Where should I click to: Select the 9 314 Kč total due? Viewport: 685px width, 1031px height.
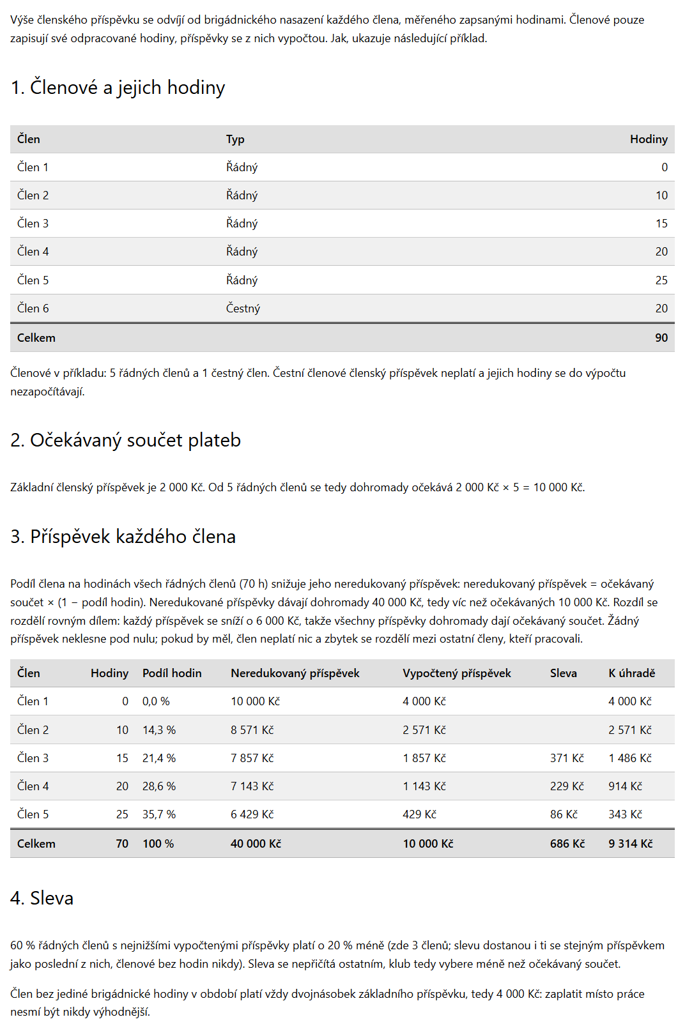631,844
